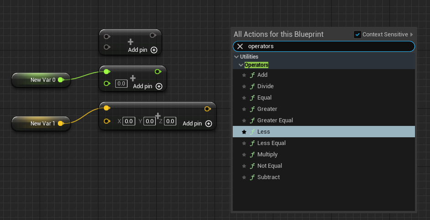The width and height of the screenshot is (430, 220).
Task: Click the Y value field on vector node
Action: click(x=149, y=121)
